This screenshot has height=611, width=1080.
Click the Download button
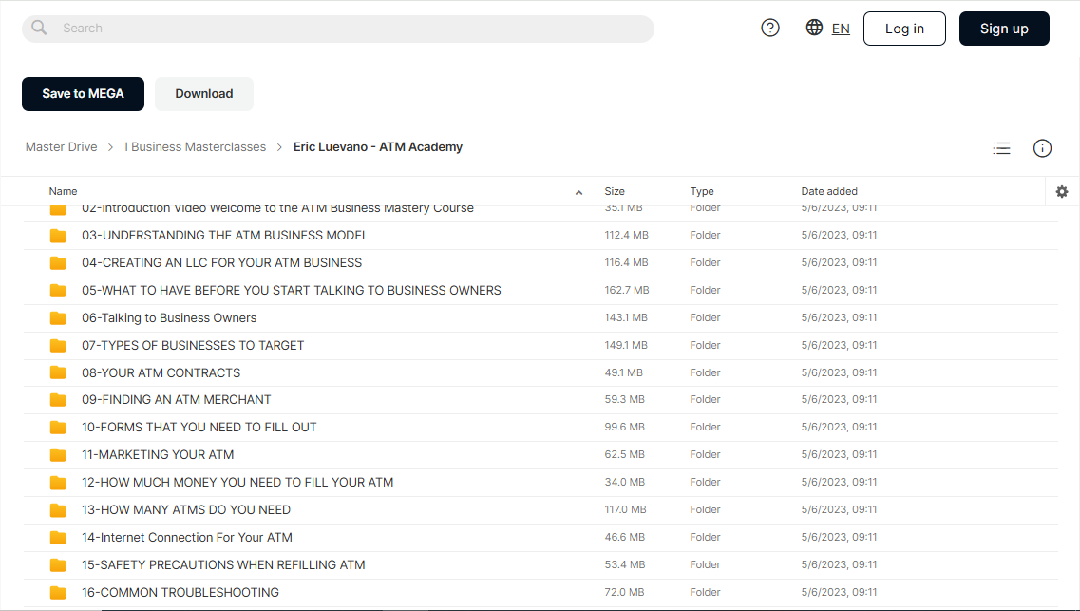204,94
